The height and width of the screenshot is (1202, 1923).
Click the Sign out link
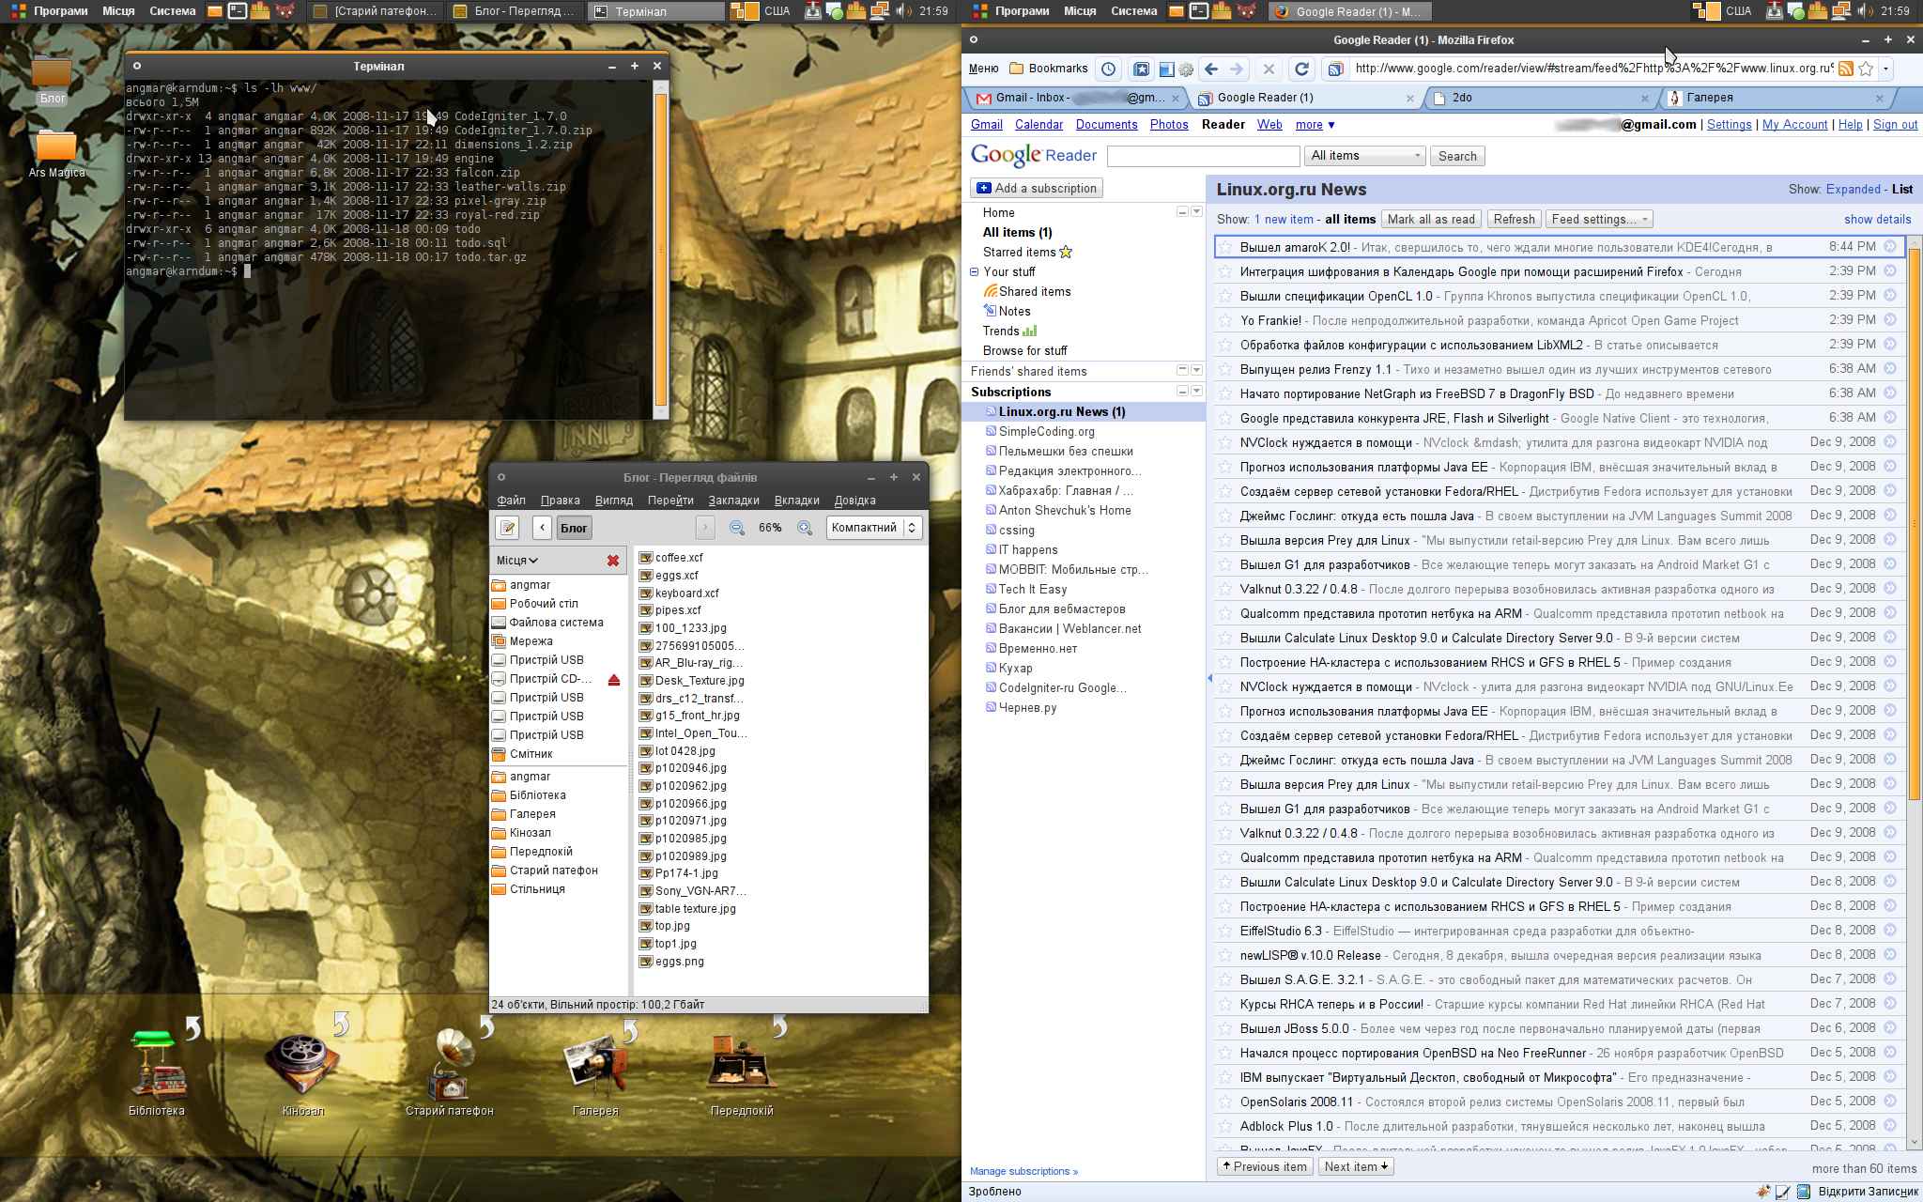pyautogui.click(x=1895, y=125)
